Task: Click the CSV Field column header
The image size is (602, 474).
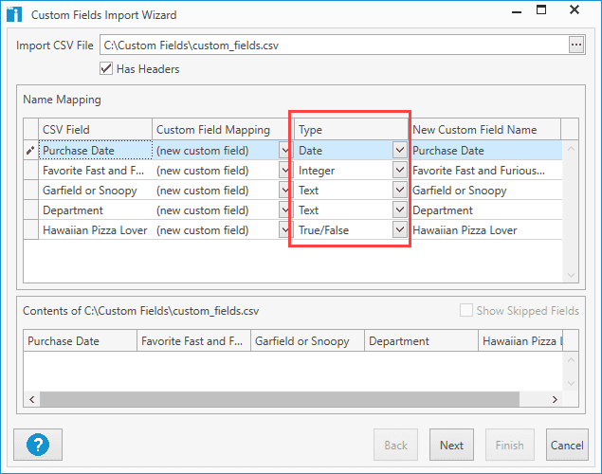Action: point(95,129)
